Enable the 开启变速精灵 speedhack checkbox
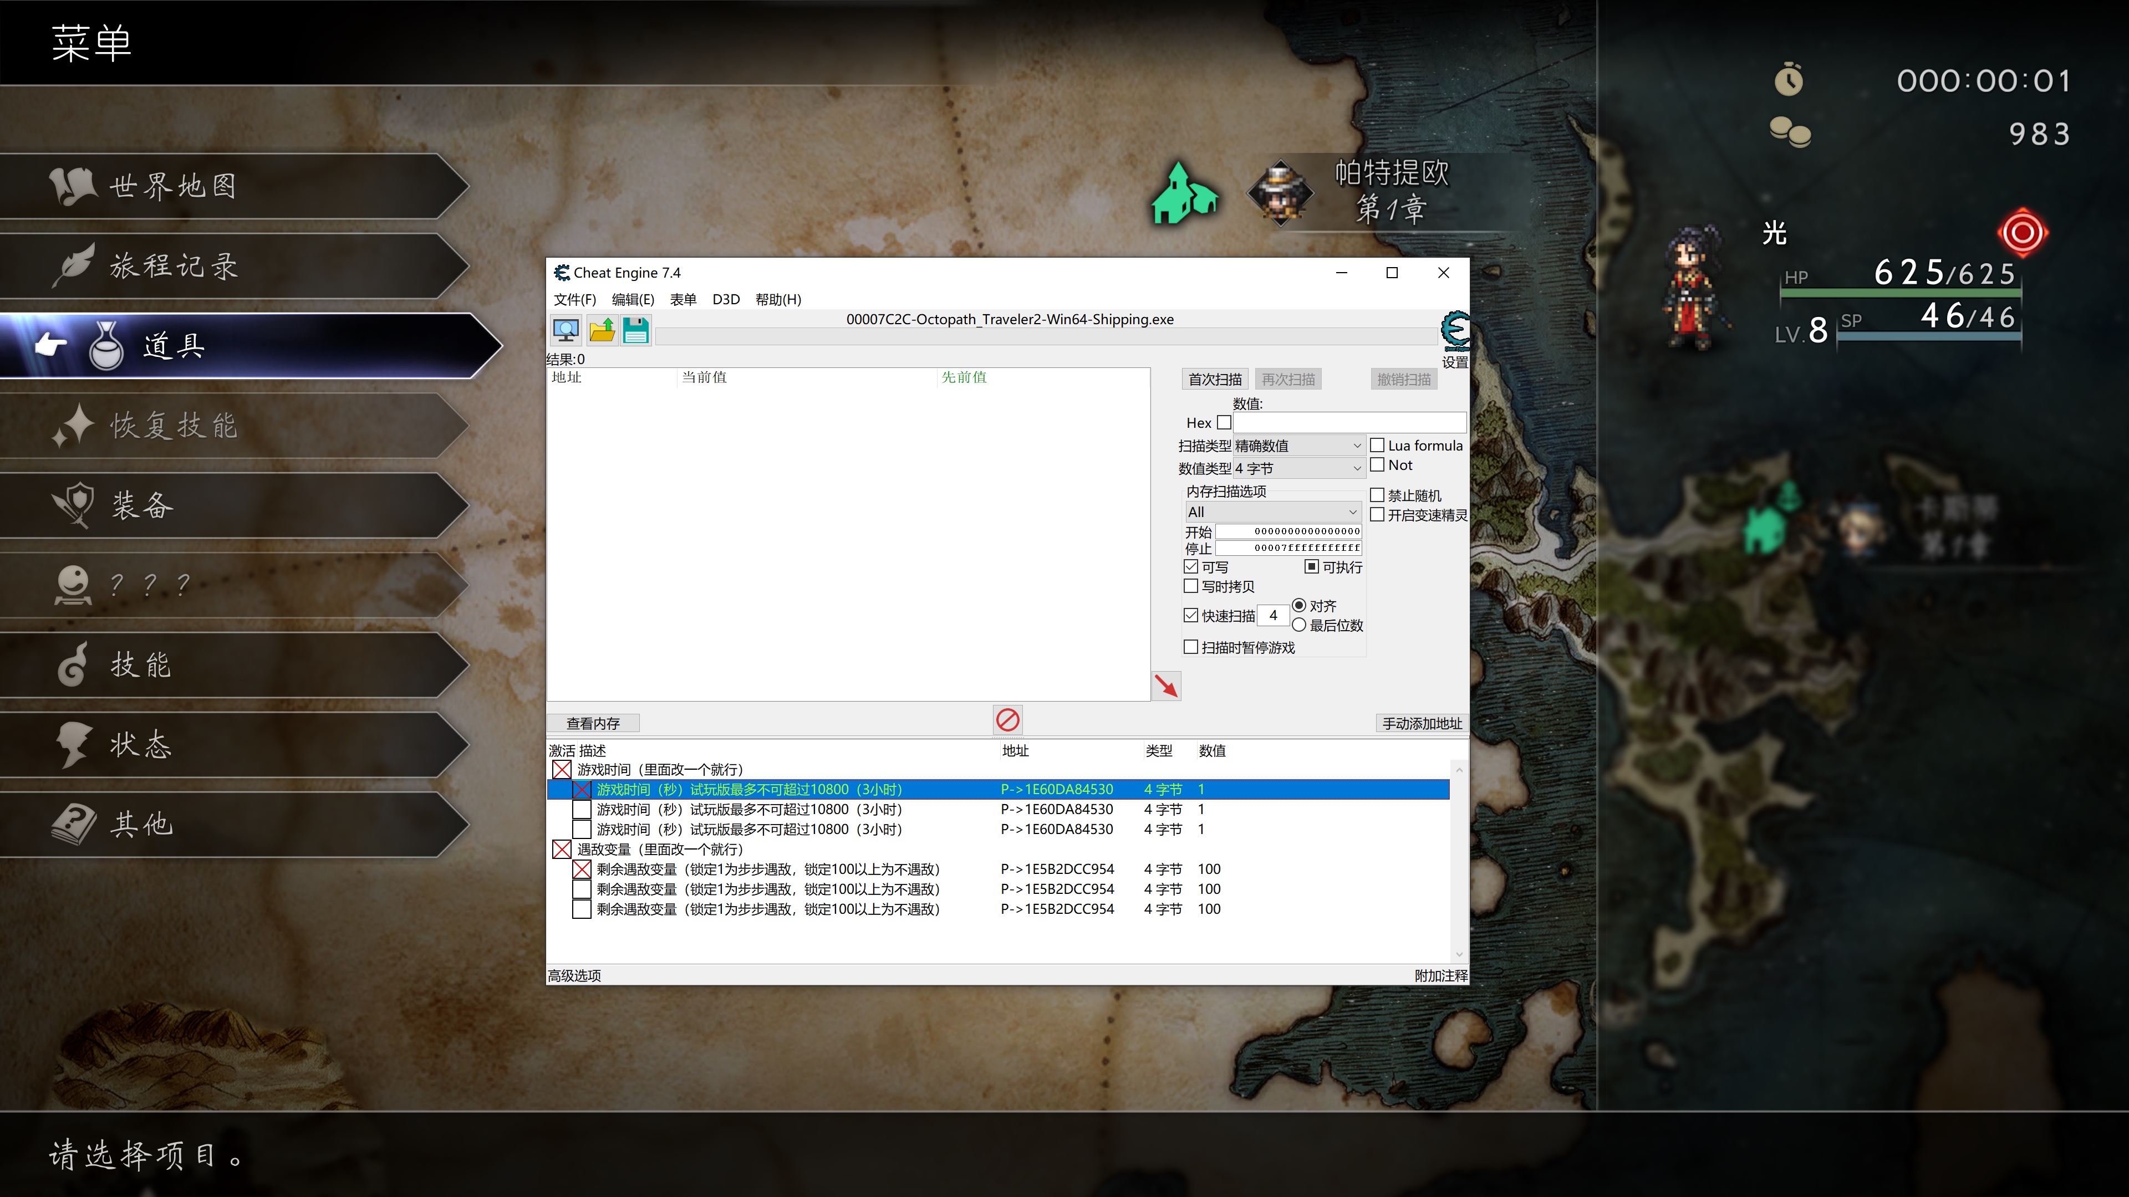Viewport: 2129px width, 1197px height. point(1377,515)
